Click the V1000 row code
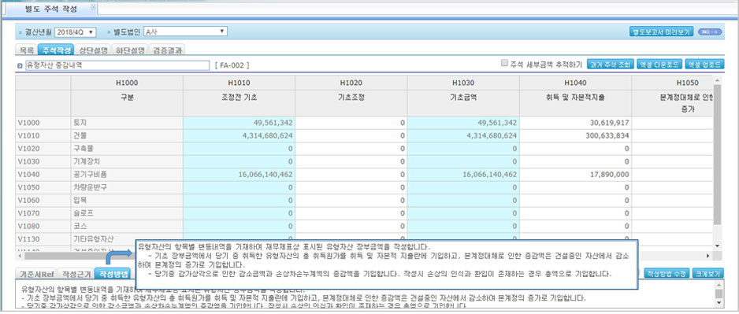 (28, 123)
